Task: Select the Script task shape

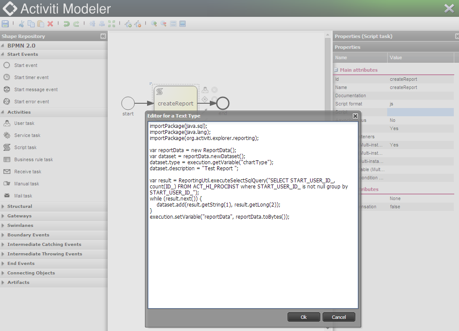Action: tap(25, 147)
